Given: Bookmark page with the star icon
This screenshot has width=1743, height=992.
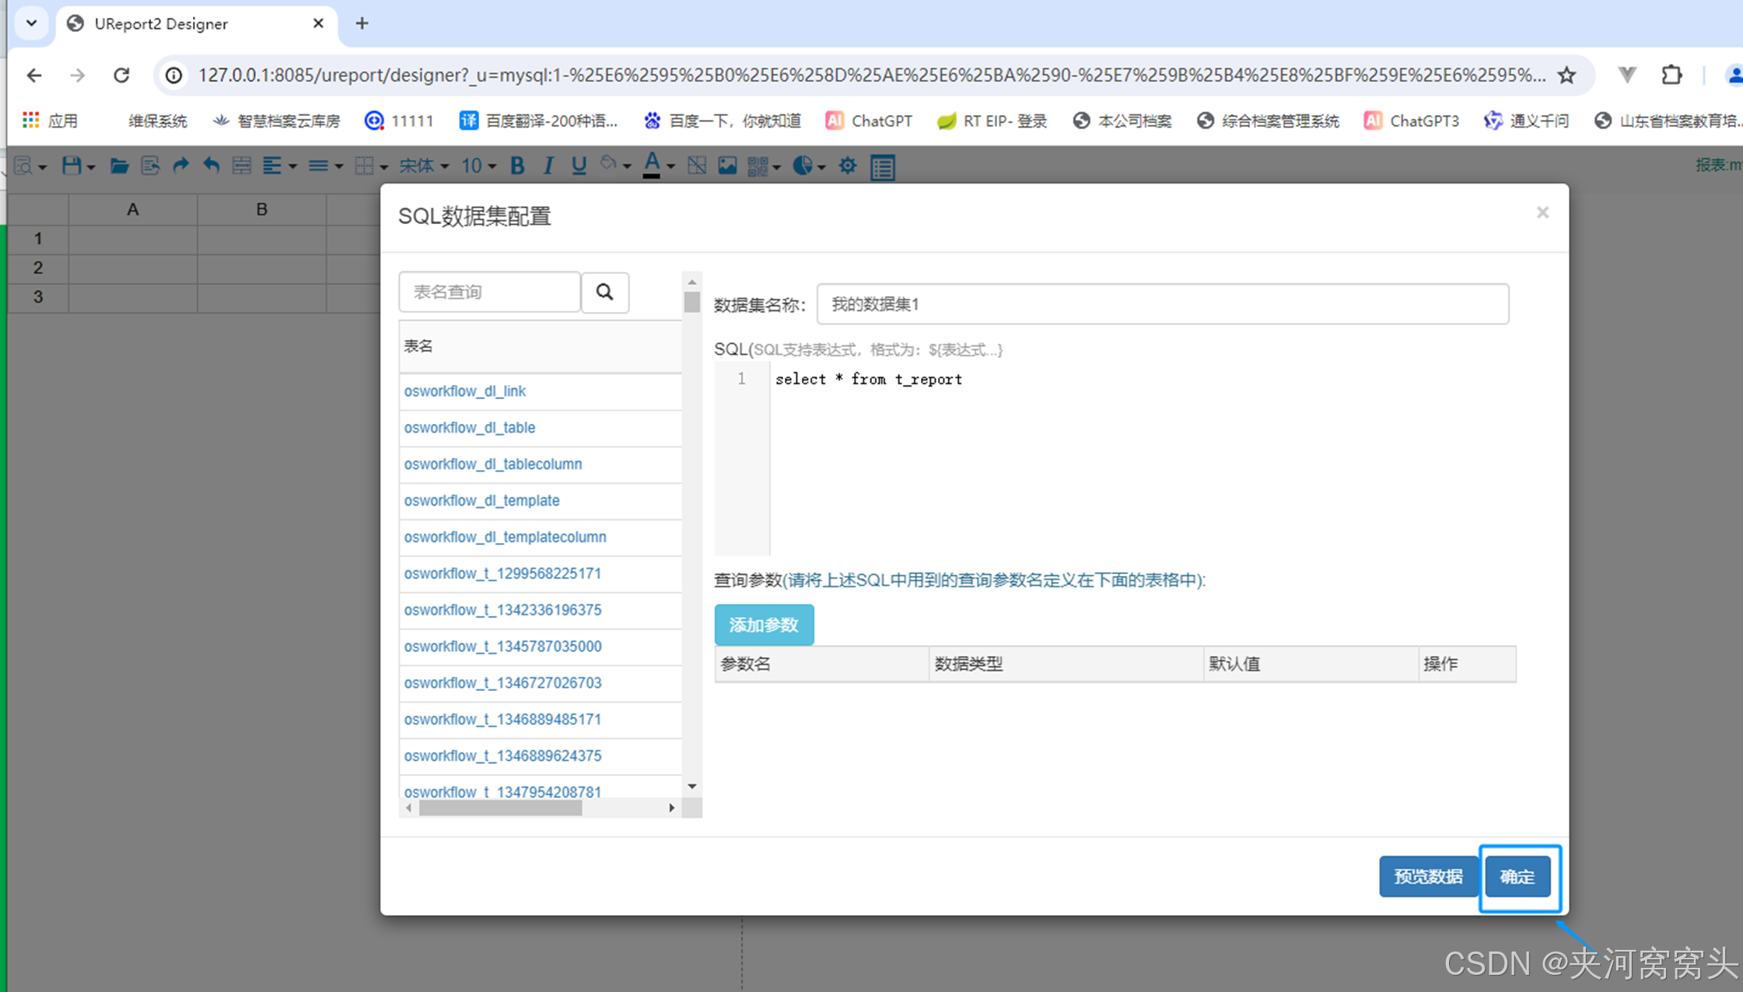Looking at the screenshot, I should (1566, 75).
